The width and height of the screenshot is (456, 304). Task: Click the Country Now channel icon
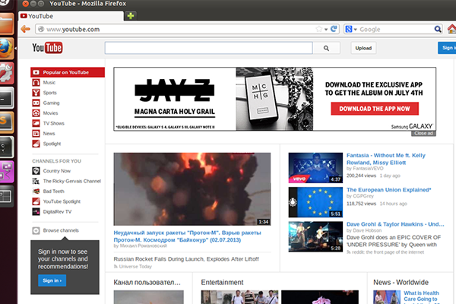[x=36, y=171]
